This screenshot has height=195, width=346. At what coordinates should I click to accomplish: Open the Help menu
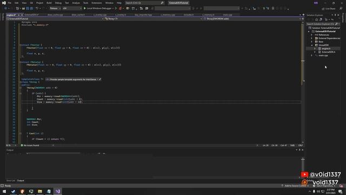click(x=119, y=3)
